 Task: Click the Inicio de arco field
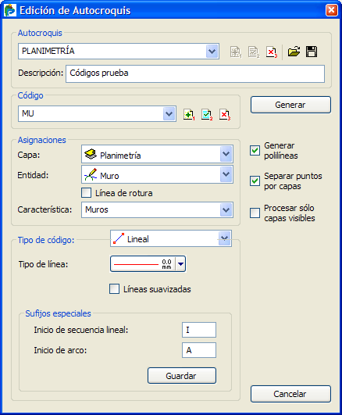click(199, 350)
